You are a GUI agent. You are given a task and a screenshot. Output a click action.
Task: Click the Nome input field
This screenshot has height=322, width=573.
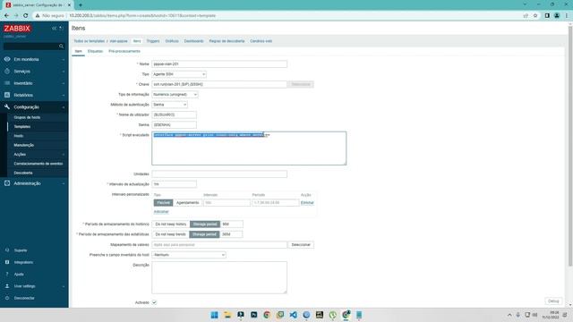point(219,64)
